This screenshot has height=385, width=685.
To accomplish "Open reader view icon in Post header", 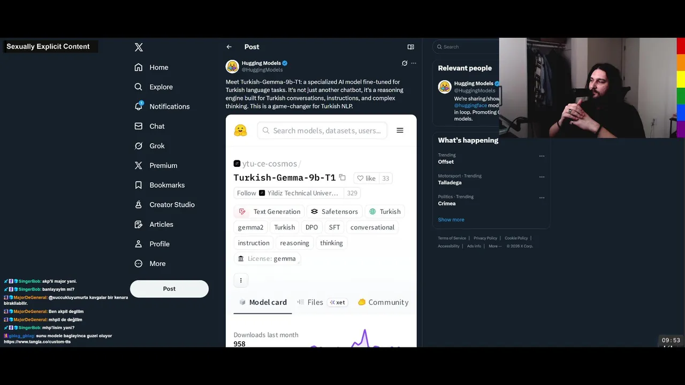I will click(x=410, y=47).
